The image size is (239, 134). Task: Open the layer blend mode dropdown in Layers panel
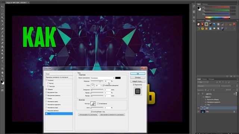click(208, 86)
